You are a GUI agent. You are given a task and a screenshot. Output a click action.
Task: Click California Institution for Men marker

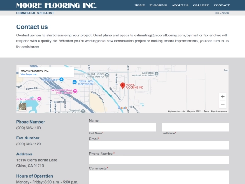(x=157, y=74)
